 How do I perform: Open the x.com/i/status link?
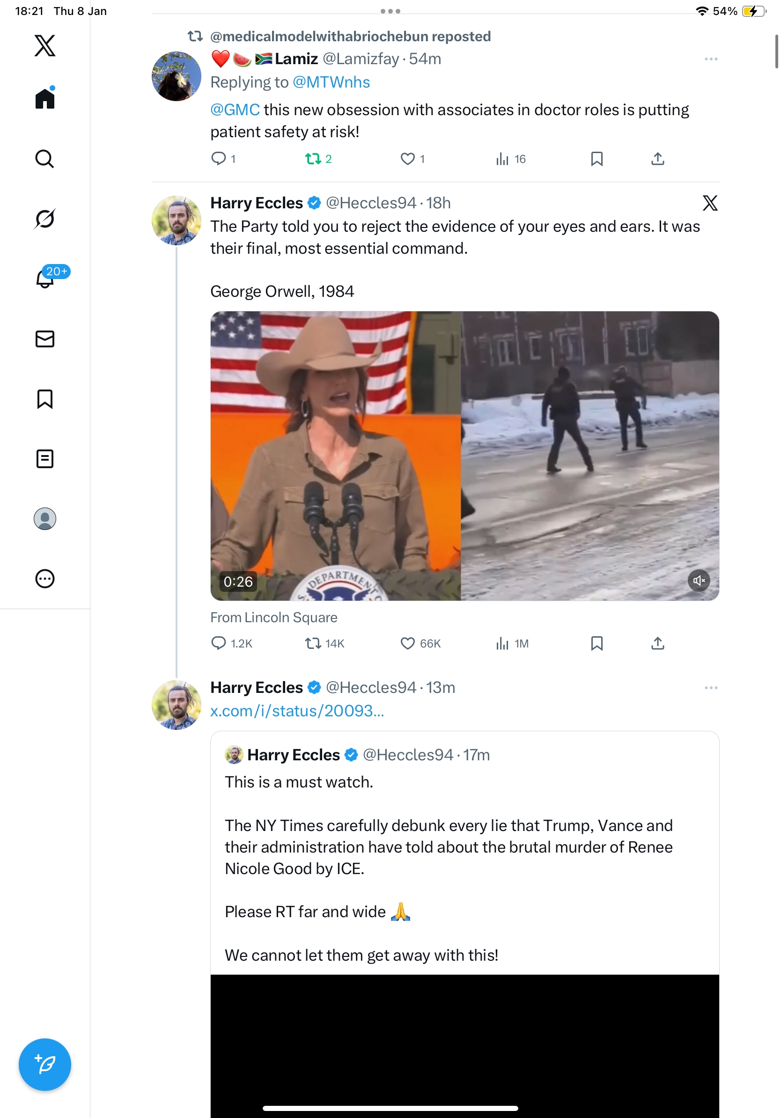[x=297, y=711]
